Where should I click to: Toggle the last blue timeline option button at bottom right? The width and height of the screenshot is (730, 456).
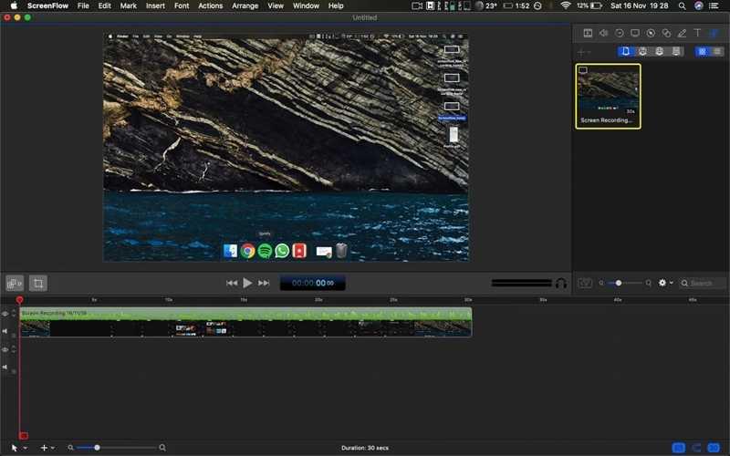pos(714,448)
